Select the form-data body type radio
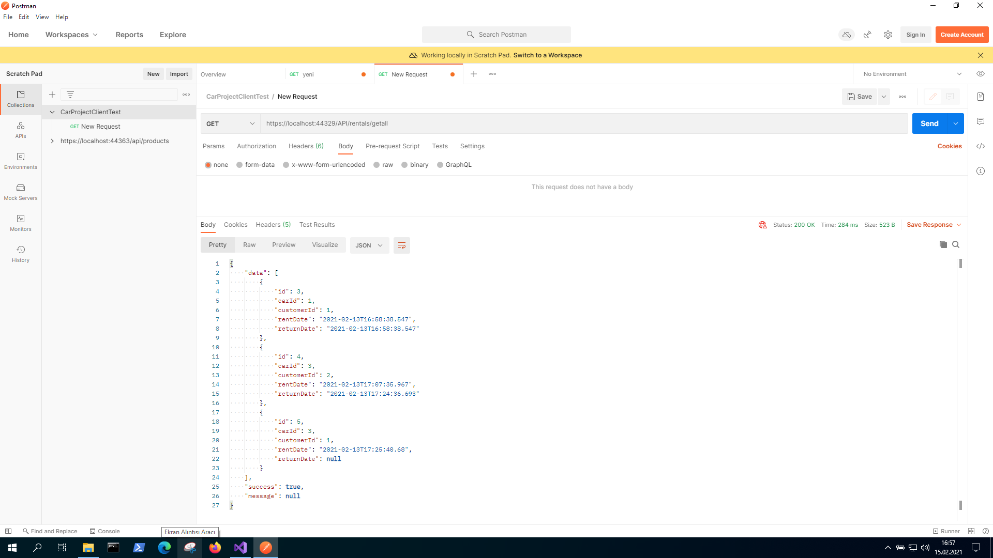 239,165
